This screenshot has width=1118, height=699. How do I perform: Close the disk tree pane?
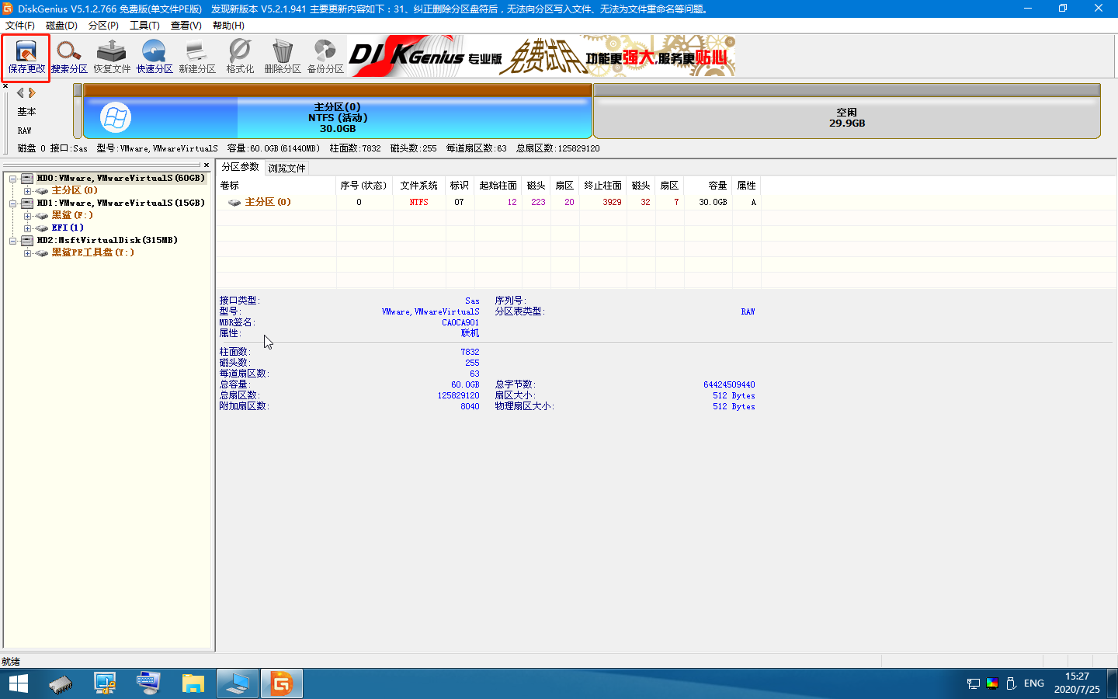click(207, 165)
